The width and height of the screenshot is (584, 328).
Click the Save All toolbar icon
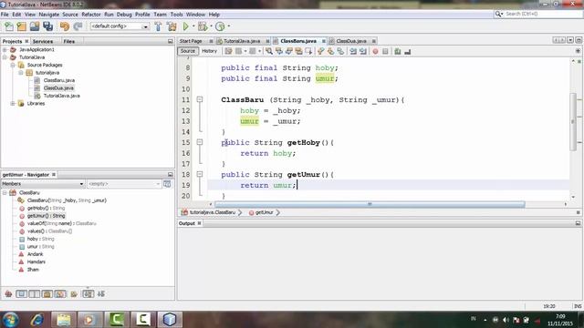pos(47,26)
